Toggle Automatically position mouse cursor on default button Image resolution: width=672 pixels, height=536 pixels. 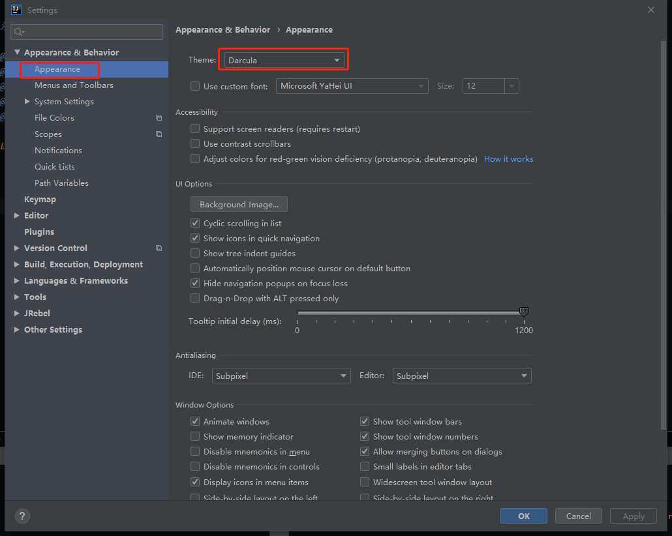tap(195, 268)
